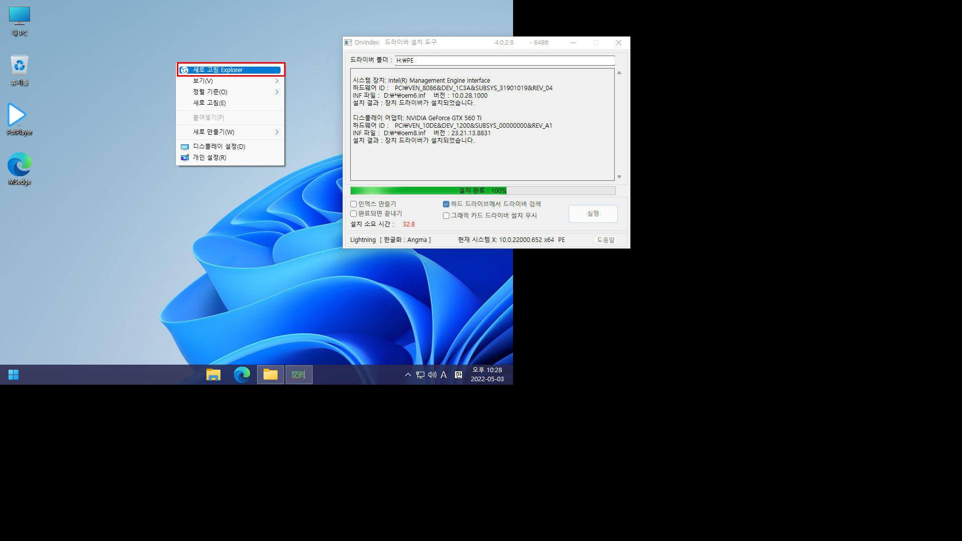Click the 드라이버 폴더 path field
This screenshot has height=541, width=962.
(505, 61)
